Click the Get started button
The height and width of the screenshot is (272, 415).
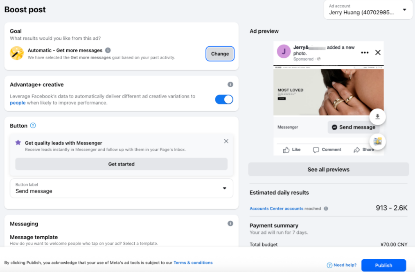pos(122,164)
